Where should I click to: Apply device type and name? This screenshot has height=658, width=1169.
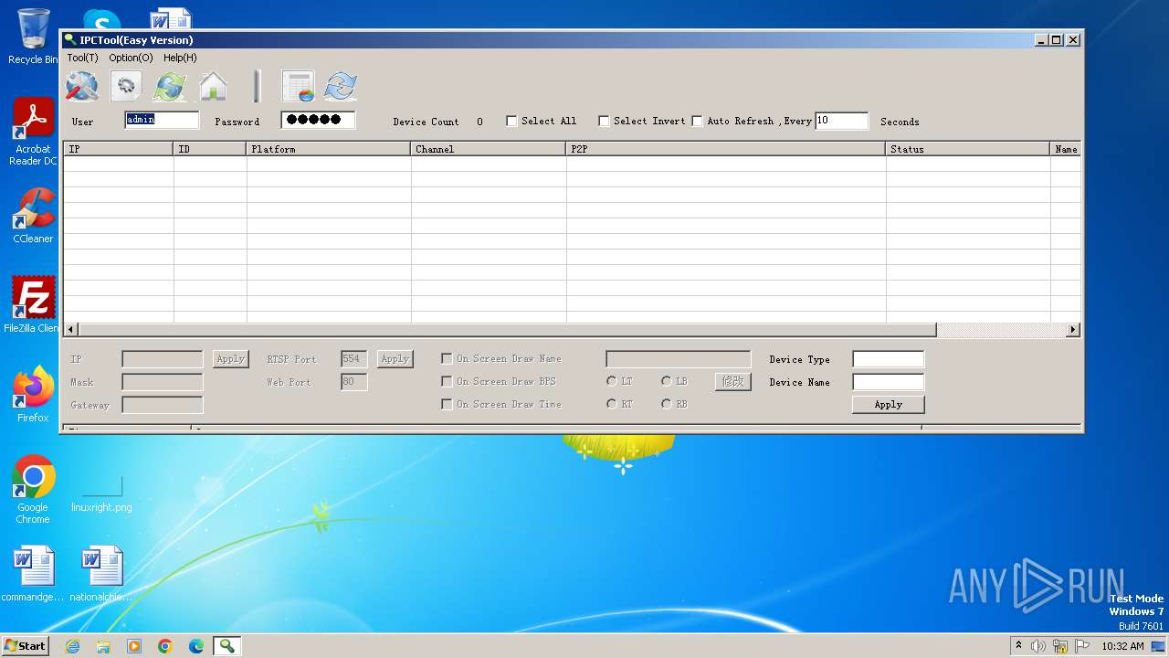point(888,405)
